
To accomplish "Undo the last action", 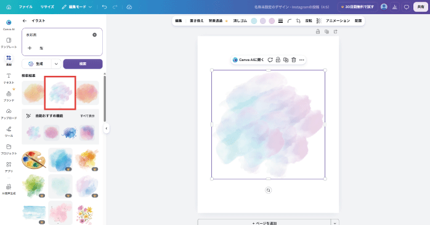I will pos(105,7).
